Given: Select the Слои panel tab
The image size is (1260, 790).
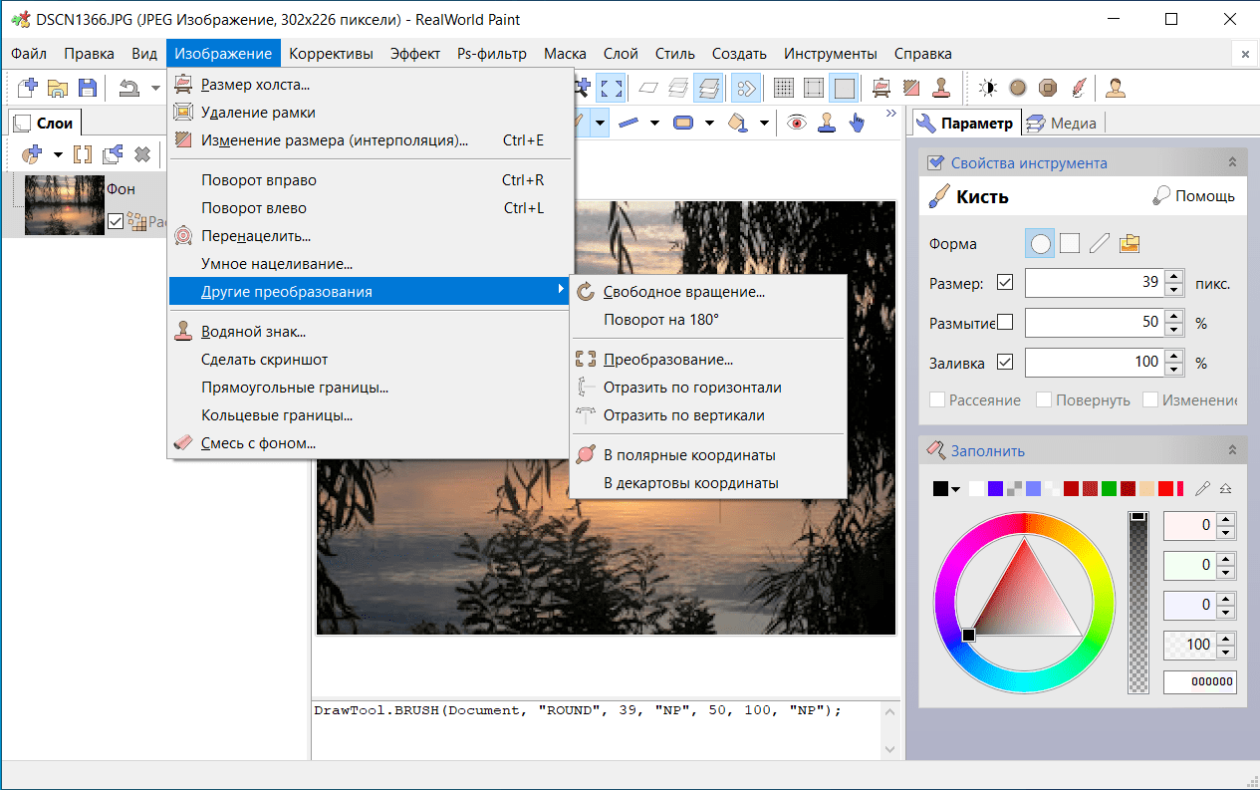Looking at the screenshot, I should (44, 124).
